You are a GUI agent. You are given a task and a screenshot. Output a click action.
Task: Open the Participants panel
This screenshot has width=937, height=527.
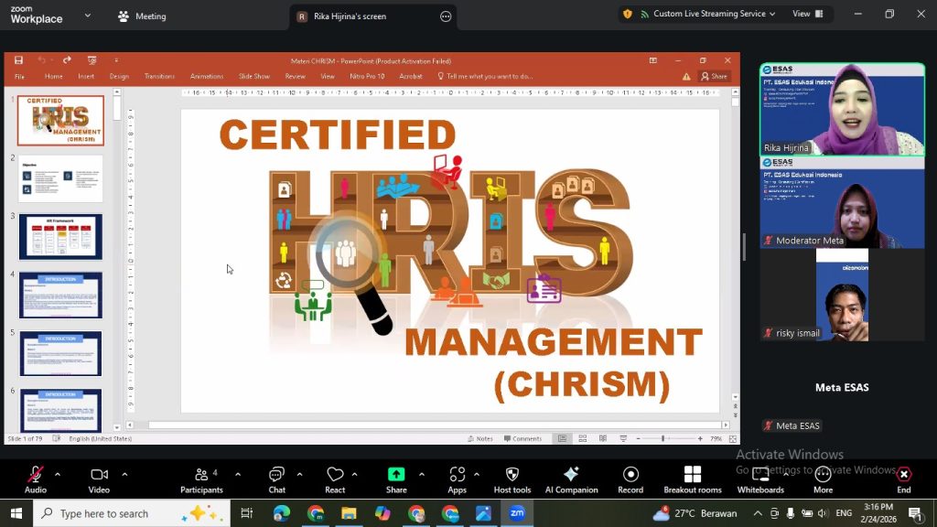pyautogui.click(x=201, y=479)
